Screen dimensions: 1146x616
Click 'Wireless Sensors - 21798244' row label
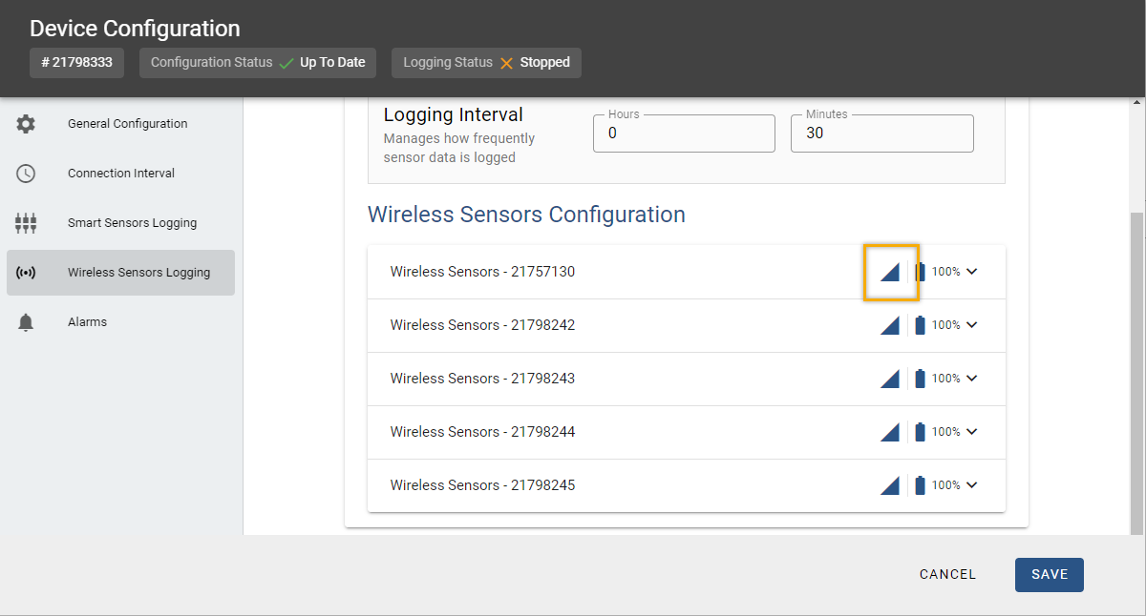pyautogui.click(x=482, y=432)
